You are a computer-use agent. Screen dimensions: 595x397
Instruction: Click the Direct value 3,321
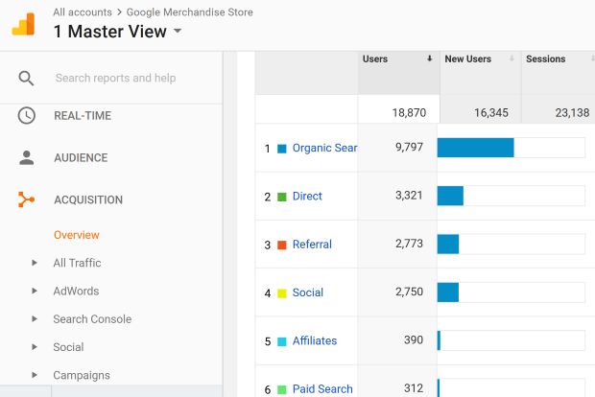[409, 195]
